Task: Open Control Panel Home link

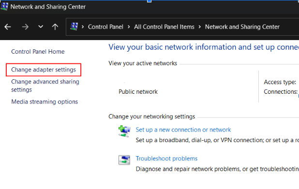Action: click(38, 51)
